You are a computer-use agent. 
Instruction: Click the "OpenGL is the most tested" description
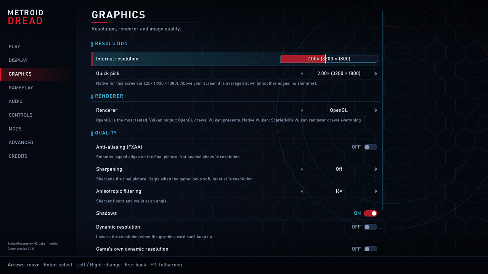pos(229,120)
